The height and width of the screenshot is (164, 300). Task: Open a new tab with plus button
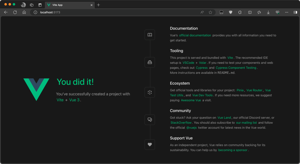point(98,5)
